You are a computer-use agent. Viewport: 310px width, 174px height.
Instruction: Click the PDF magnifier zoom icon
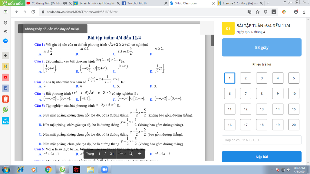point(130,153)
